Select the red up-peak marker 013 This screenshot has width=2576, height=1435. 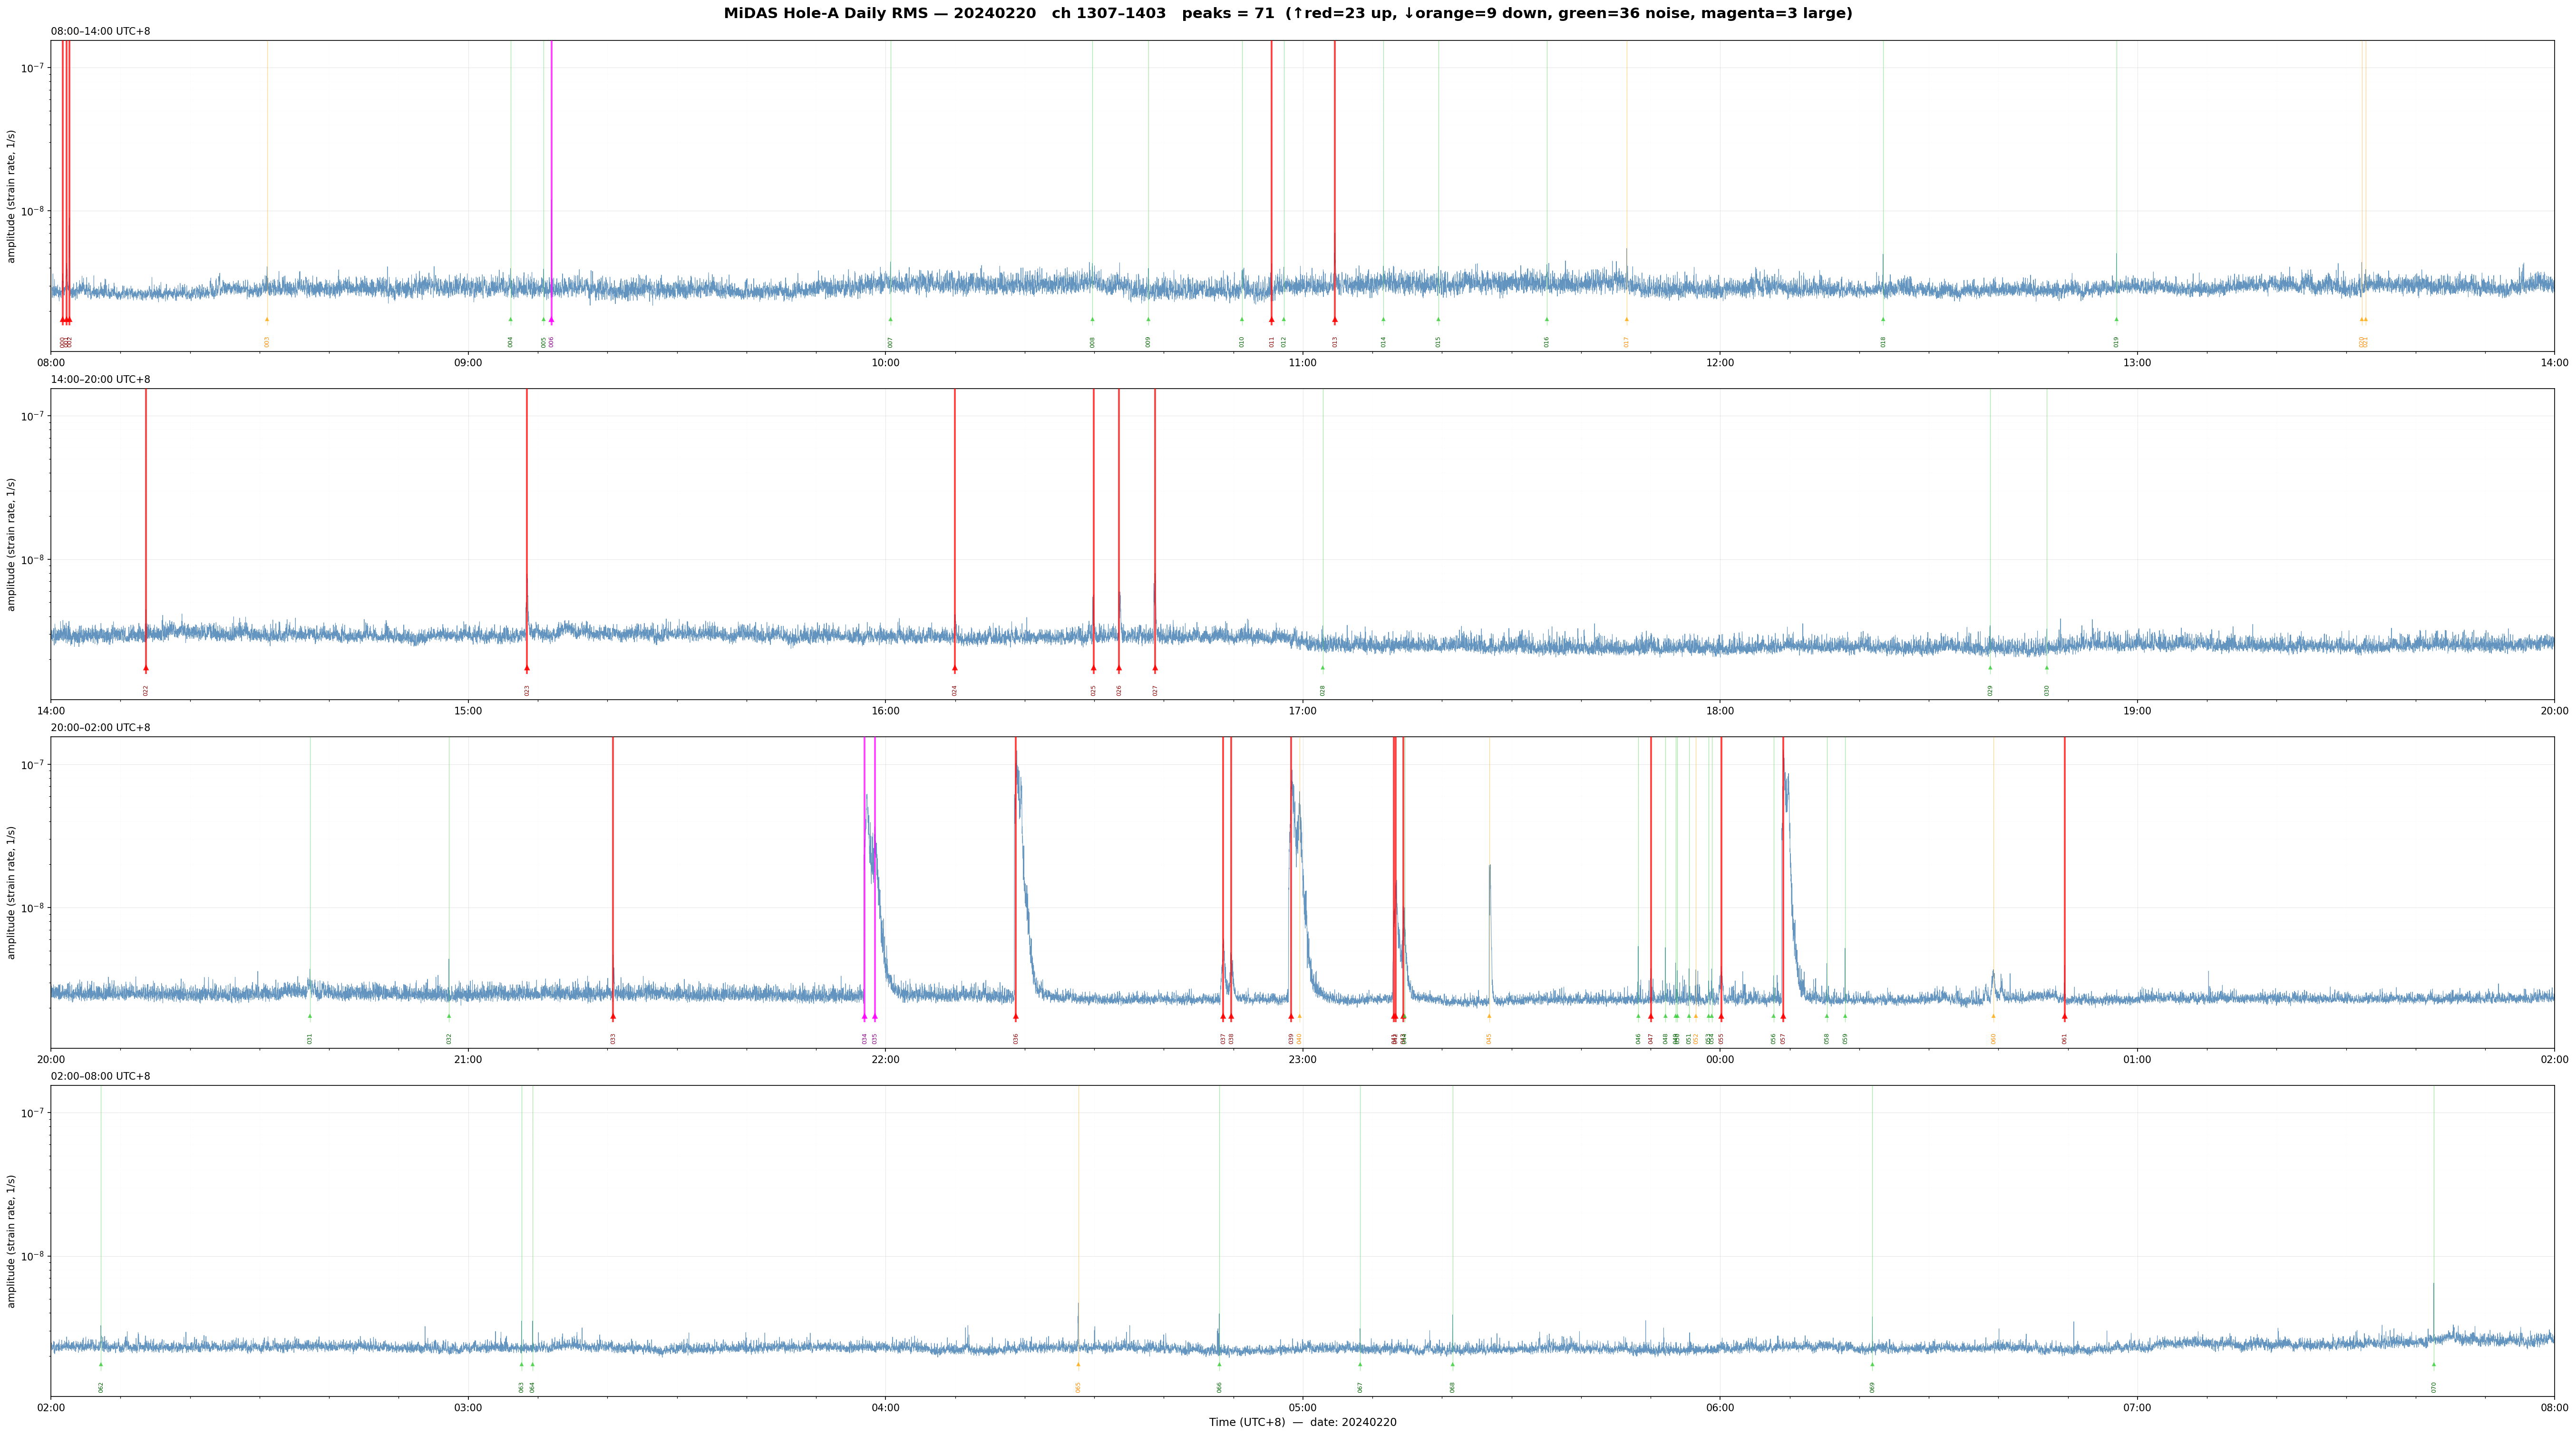click(1334, 320)
